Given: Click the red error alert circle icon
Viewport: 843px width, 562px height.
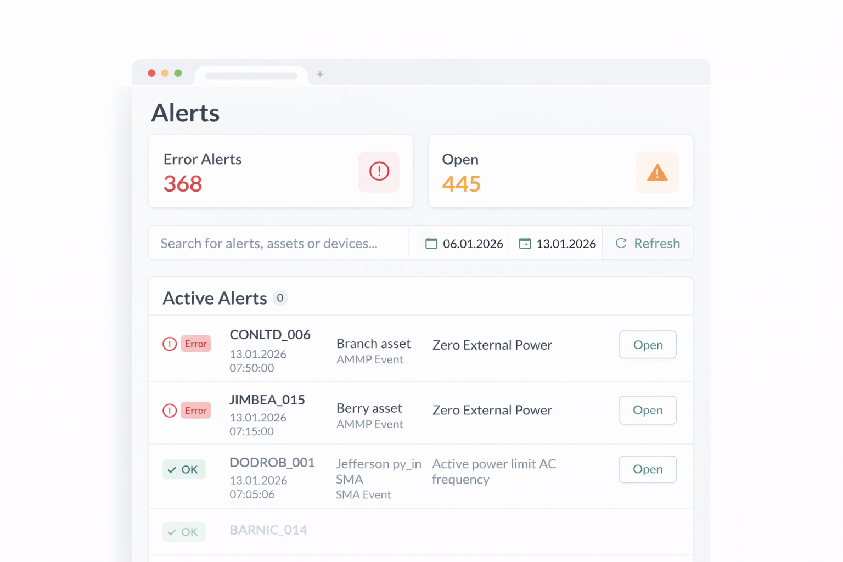Looking at the screenshot, I should click(x=379, y=172).
